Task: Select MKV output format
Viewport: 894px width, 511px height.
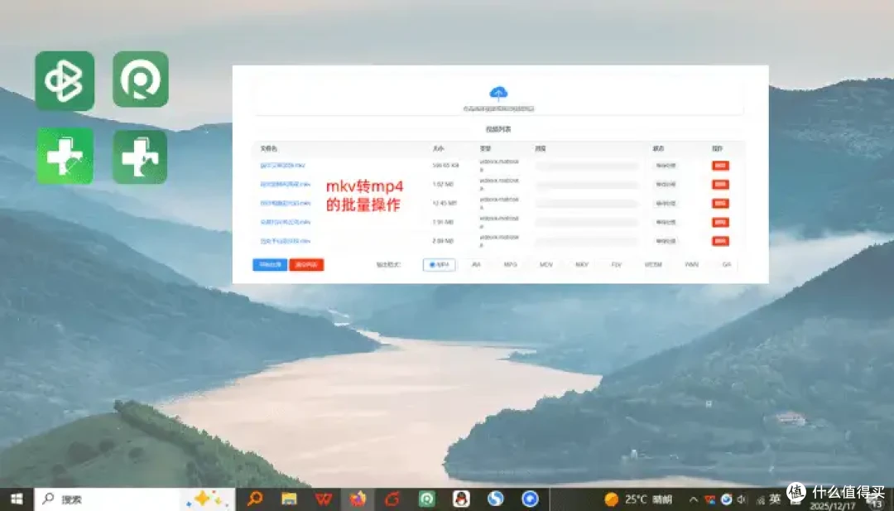Action: click(582, 265)
